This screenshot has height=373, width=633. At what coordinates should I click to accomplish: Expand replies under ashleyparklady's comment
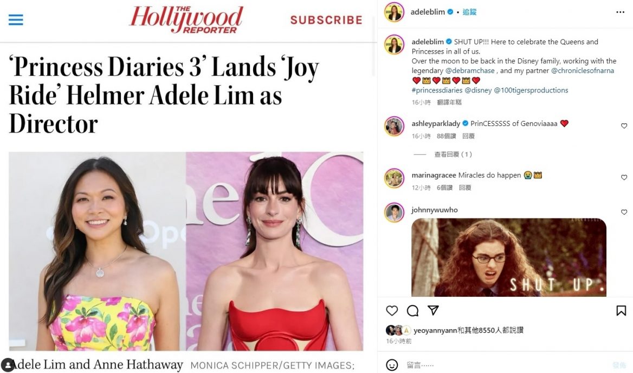(453, 154)
